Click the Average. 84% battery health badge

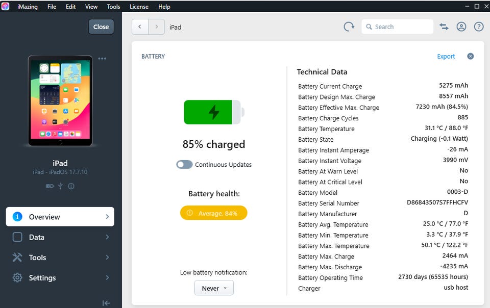[214, 213]
